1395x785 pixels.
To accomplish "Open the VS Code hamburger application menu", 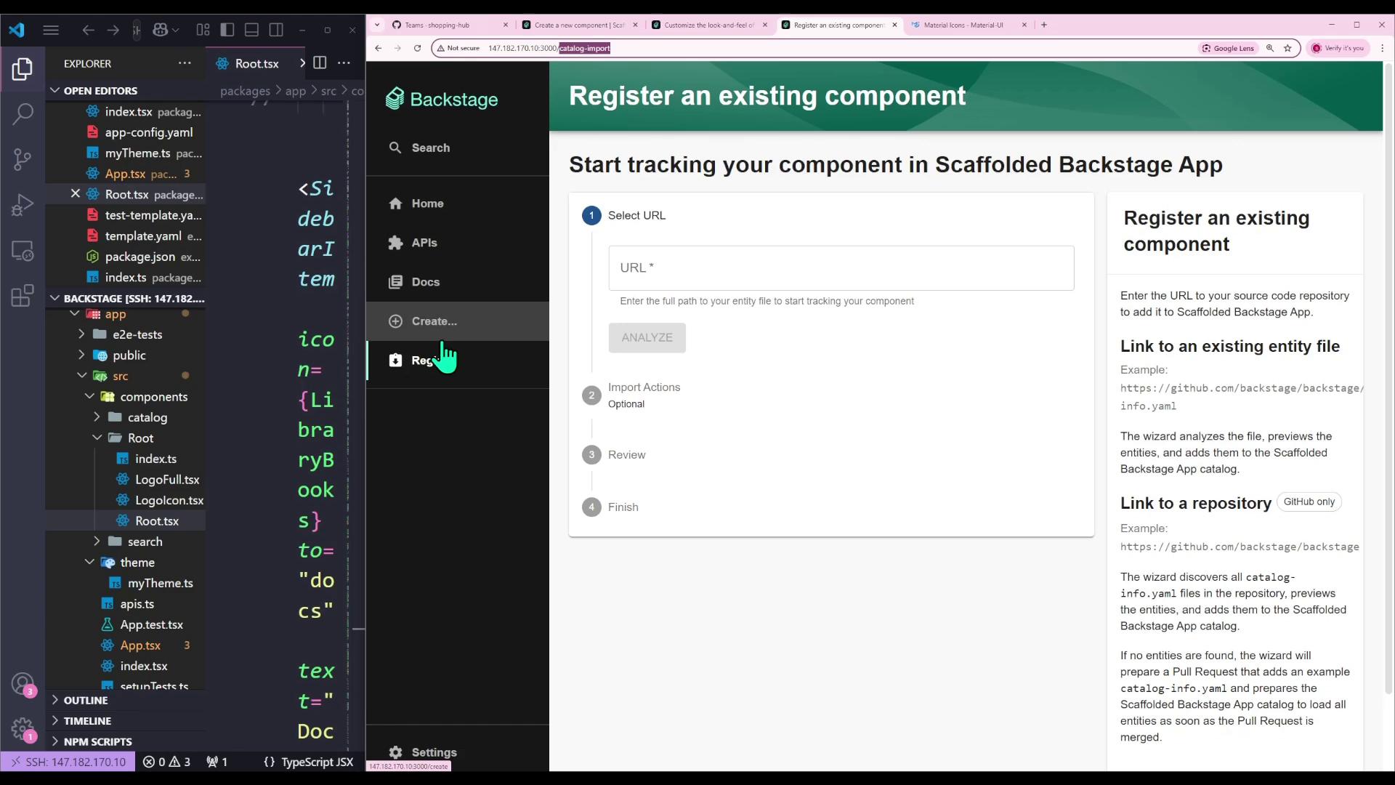I will pos(51,30).
